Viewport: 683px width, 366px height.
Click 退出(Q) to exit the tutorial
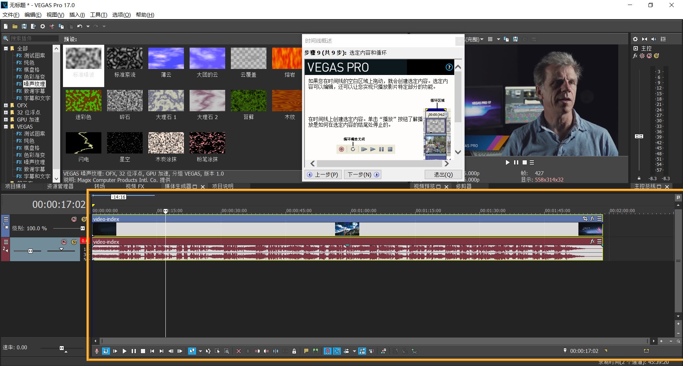pos(443,174)
